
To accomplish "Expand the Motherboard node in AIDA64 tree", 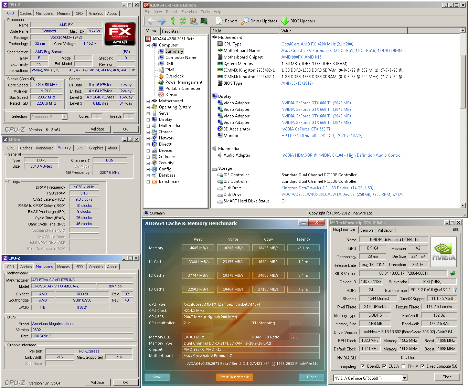I will 148,101.
